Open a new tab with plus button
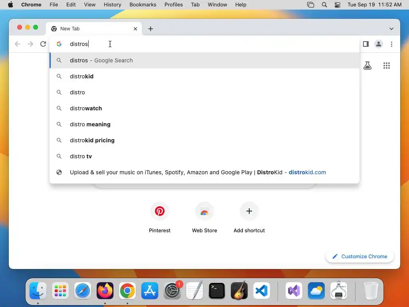This screenshot has height=307, width=409. pos(151,29)
